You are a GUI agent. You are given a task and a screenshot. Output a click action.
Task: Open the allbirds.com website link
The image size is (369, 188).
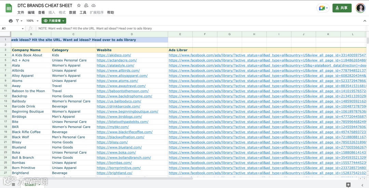point(118,71)
